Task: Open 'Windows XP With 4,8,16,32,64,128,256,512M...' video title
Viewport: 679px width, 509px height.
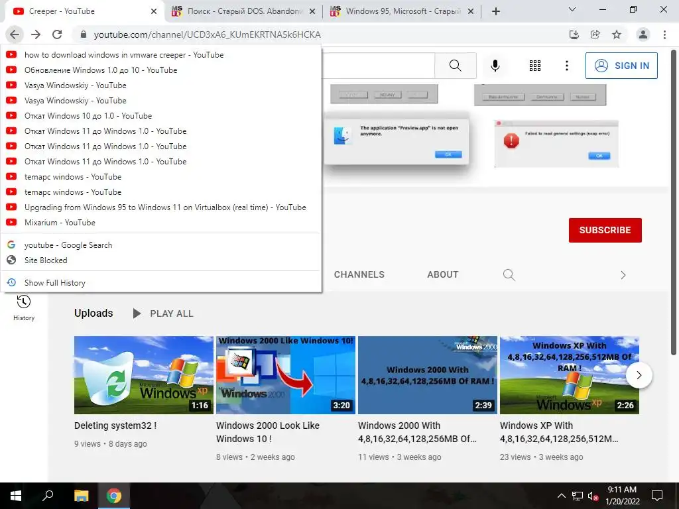Action: pos(559,432)
